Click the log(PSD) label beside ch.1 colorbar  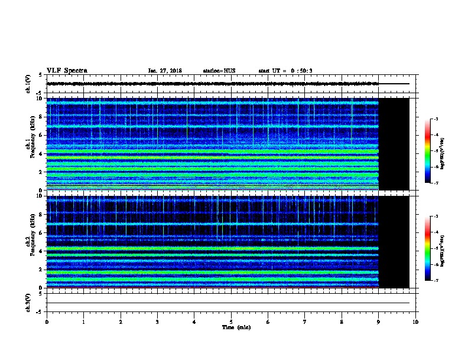point(442,153)
